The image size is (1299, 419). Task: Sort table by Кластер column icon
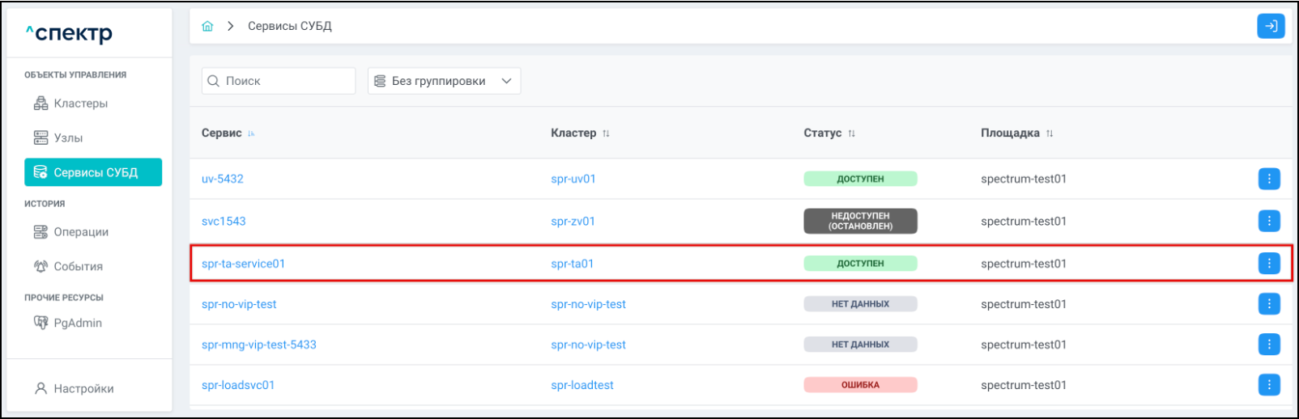pyautogui.click(x=606, y=133)
